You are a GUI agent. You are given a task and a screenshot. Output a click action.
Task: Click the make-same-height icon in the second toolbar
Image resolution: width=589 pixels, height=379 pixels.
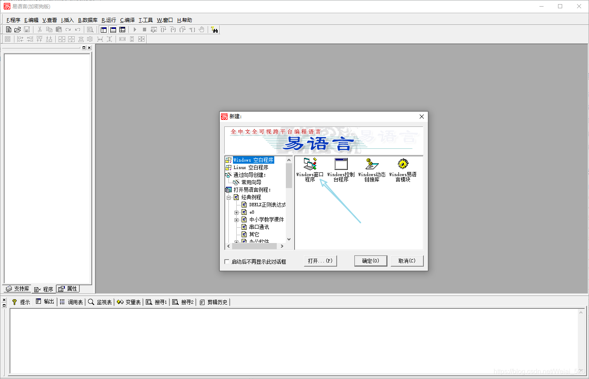click(x=132, y=39)
